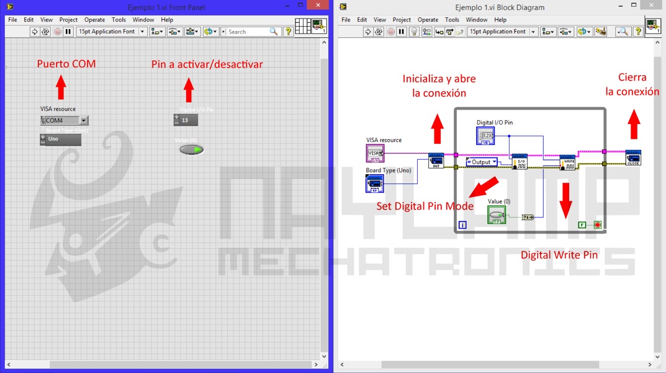Open the Tools menu in Block Diagram
This screenshot has height=373, width=666.
click(x=452, y=20)
